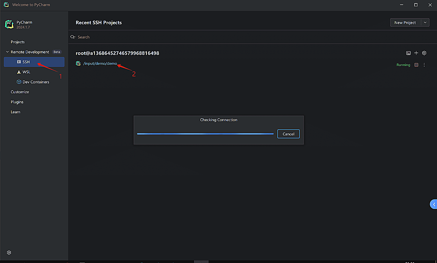Open the /input/demo/demo project link
Screen dimensions: 437x263
(100, 63)
